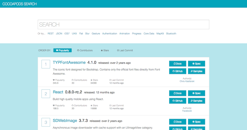Try the Flat suggested search
This screenshot has width=247, height=130.
pyautogui.click(x=81, y=33)
